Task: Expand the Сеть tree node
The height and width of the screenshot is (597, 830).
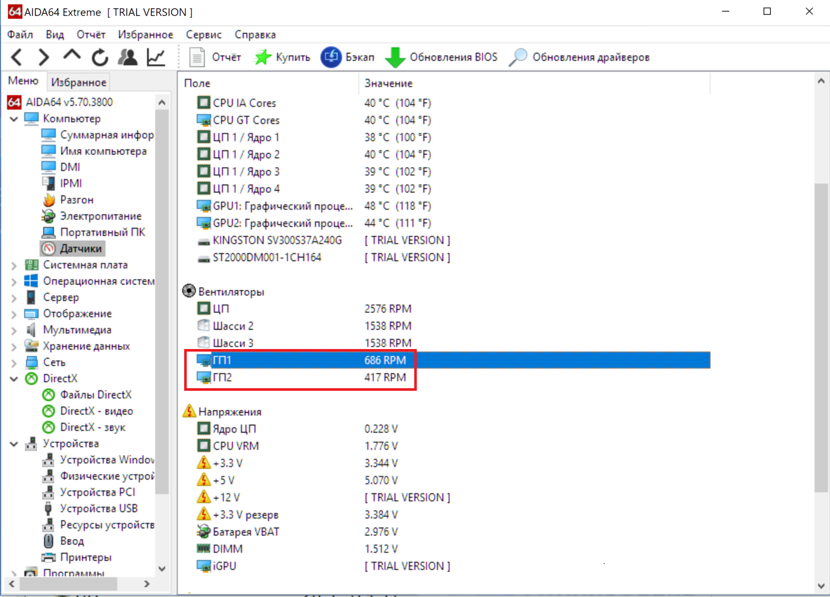Action: (x=14, y=363)
